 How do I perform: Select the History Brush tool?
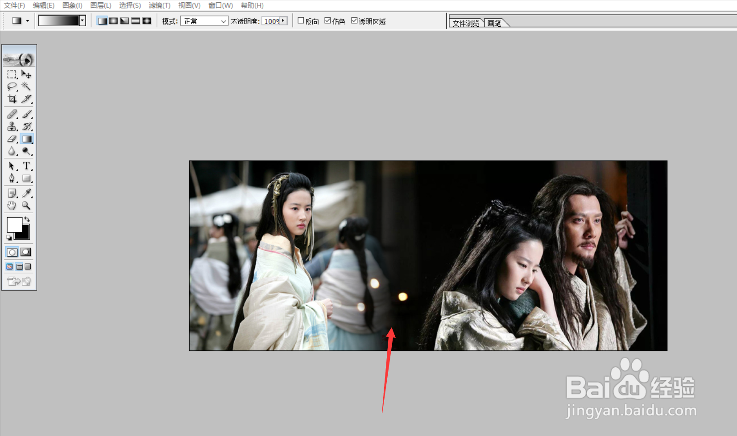tap(26, 127)
